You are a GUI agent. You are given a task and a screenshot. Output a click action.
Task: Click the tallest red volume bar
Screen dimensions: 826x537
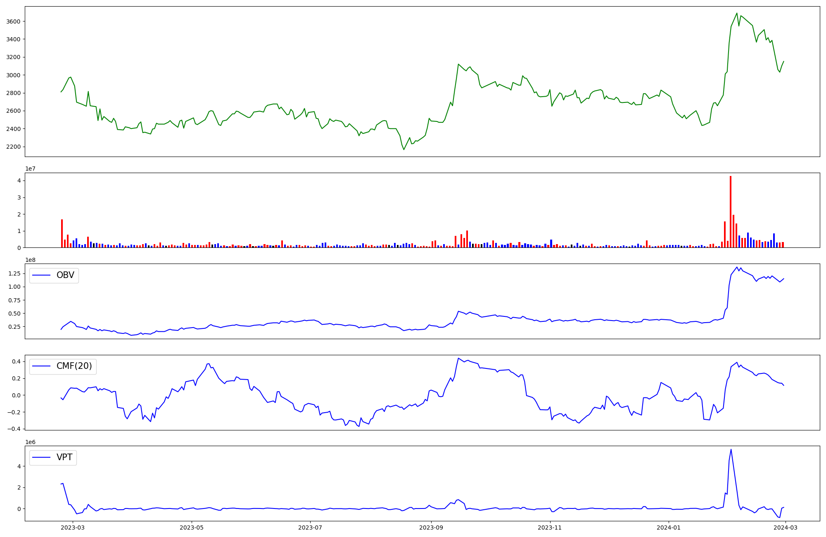tap(731, 211)
